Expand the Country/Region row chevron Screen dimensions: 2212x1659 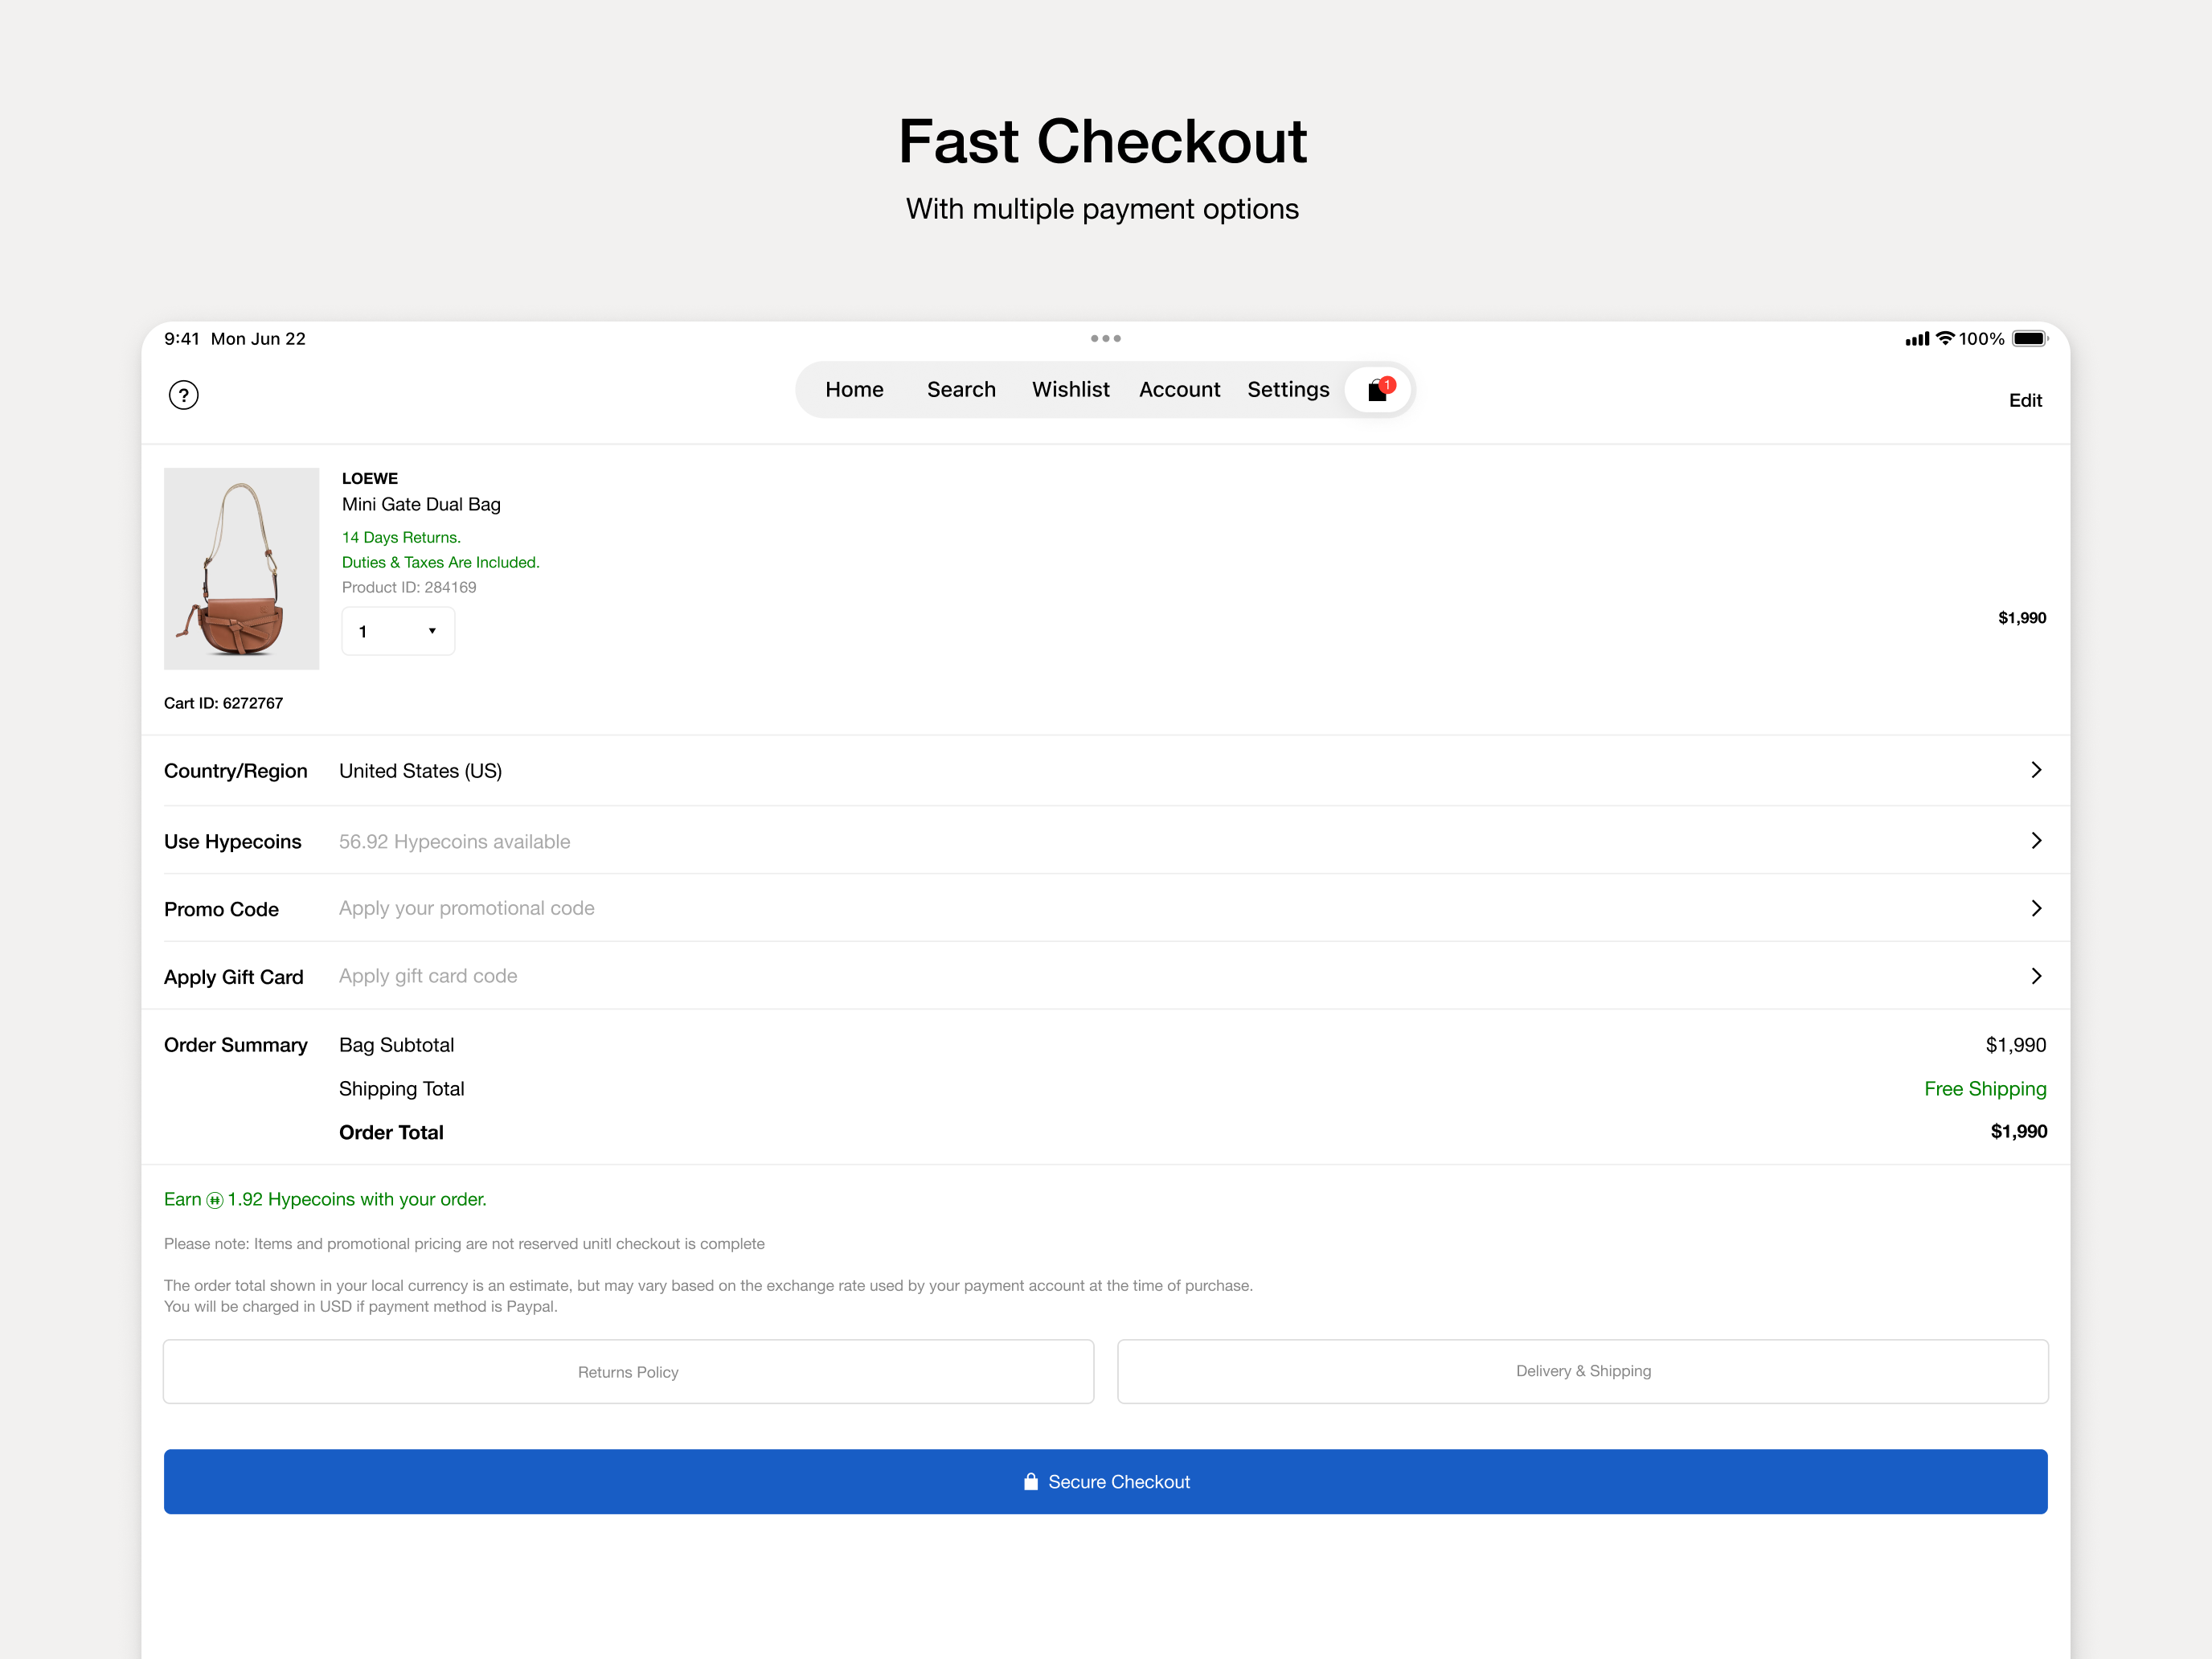[2036, 770]
